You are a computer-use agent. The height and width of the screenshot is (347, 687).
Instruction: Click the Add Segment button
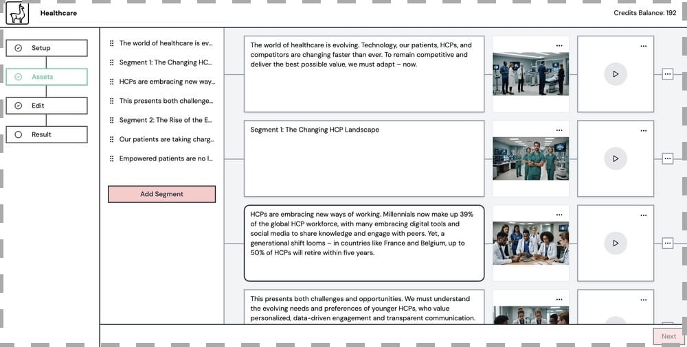(x=161, y=194)
